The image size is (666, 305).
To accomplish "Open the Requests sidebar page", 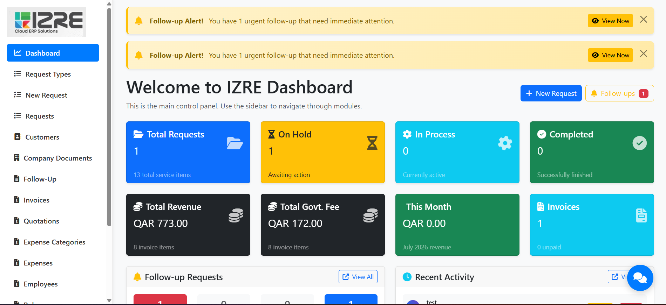I will (x=53, y=116).
